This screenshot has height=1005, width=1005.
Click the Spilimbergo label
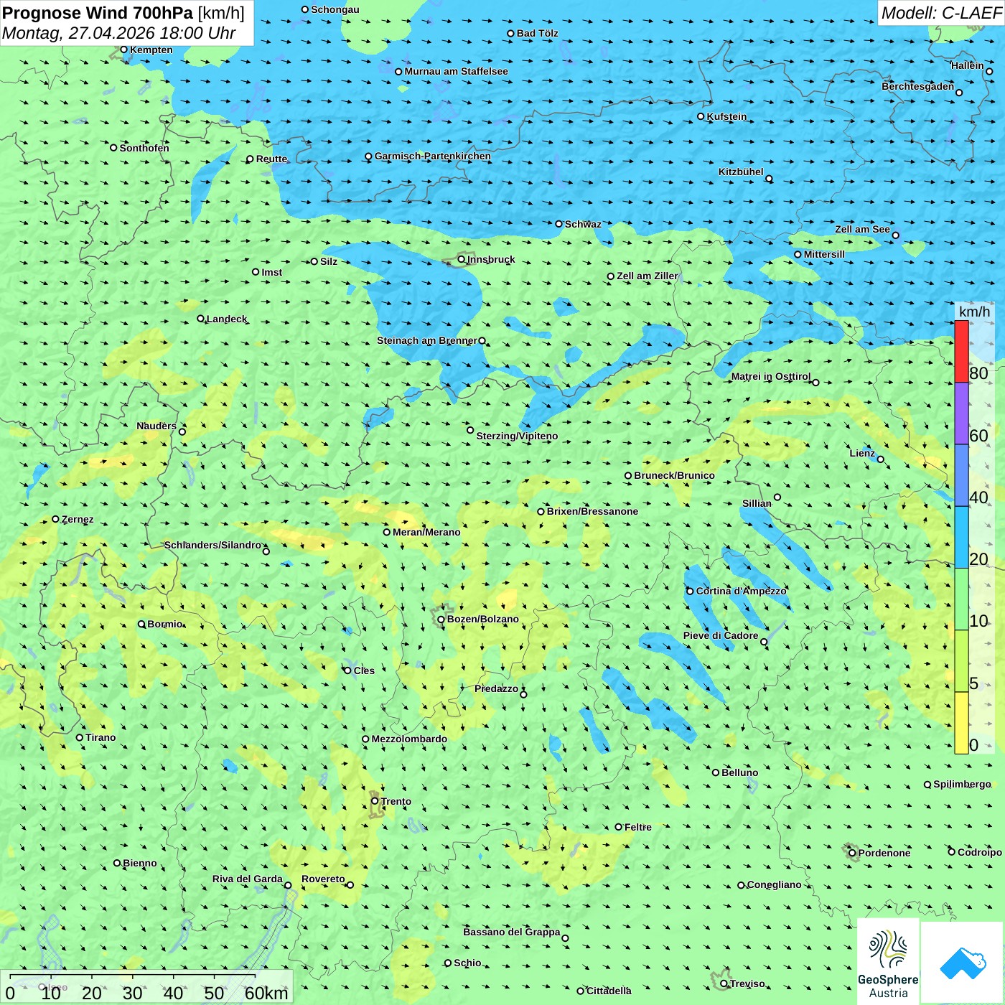click(x=962, y=784)
